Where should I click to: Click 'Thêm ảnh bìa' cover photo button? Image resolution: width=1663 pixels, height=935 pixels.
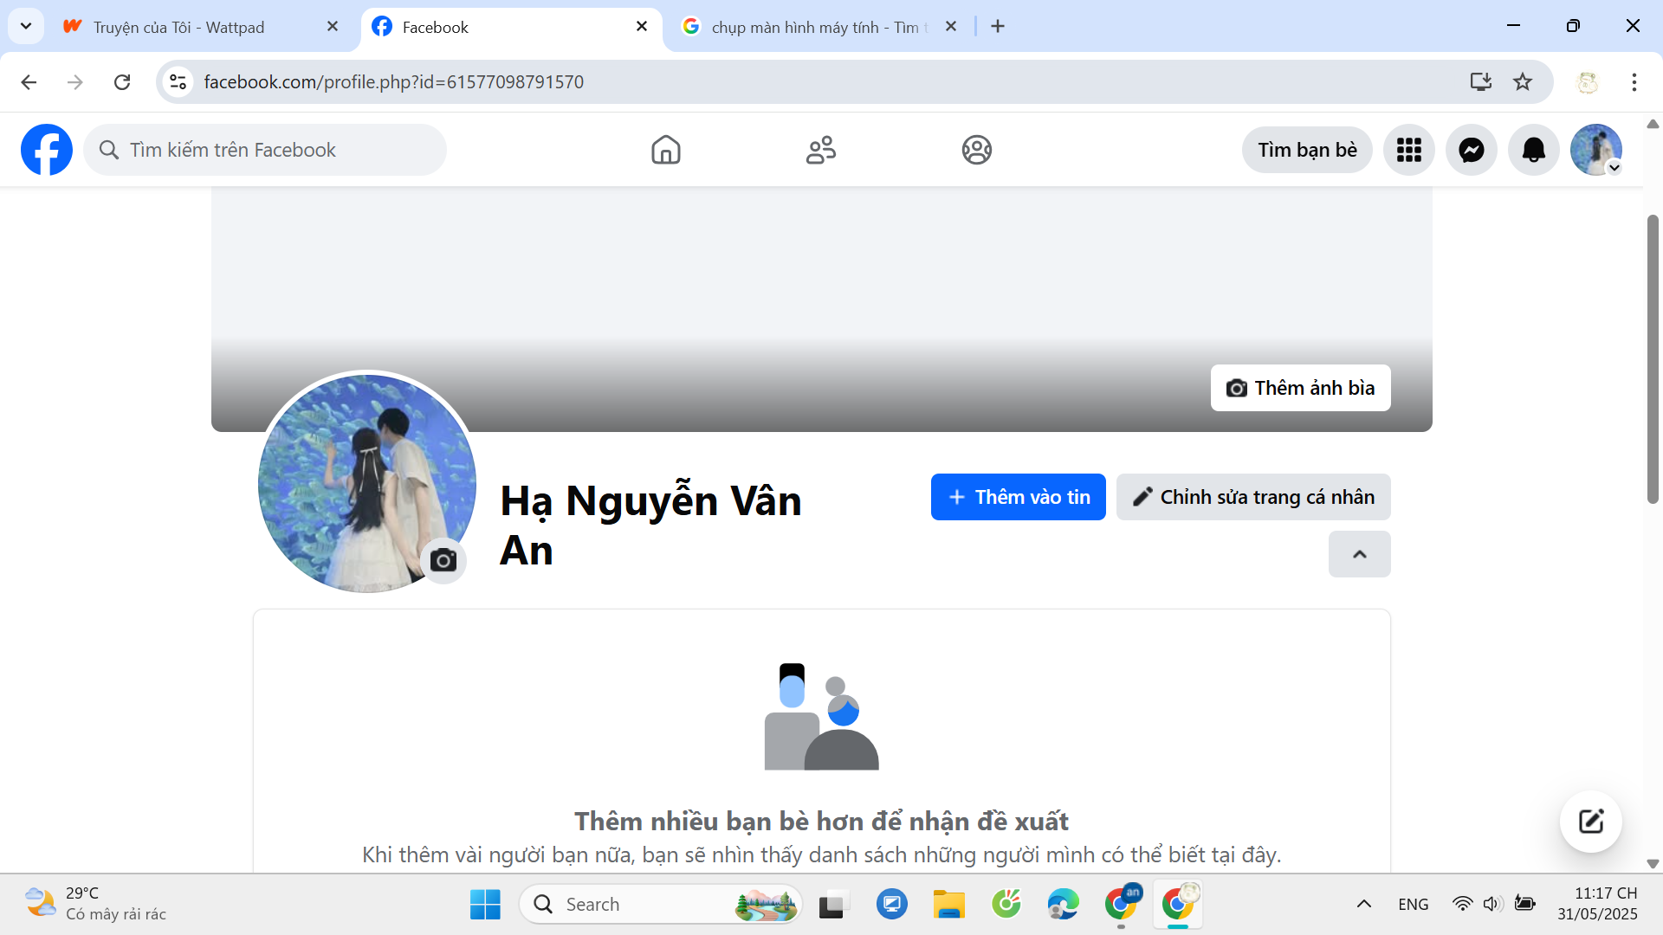[x=1300, y=388]
